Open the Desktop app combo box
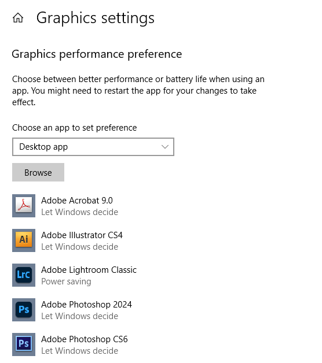The image size is (322, 363). point(93,147)
